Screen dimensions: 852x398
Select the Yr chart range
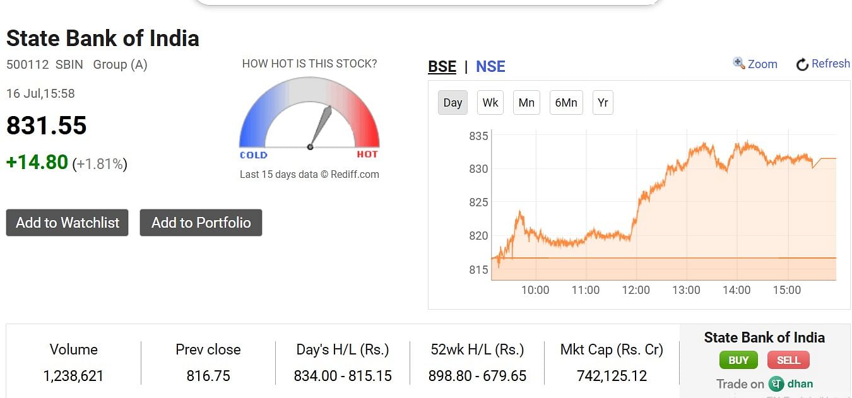point(603,103)
